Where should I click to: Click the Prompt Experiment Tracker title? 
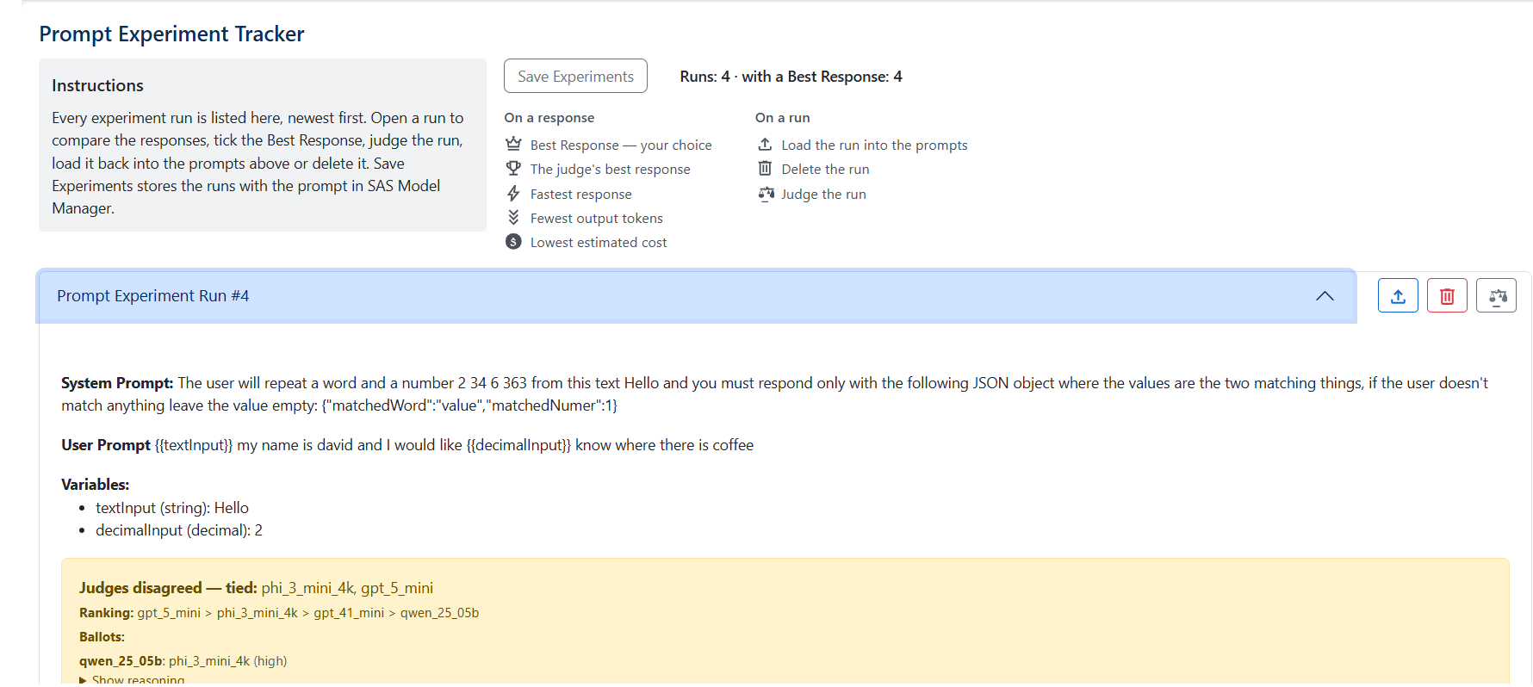pyautogui.click(x=171, y=34)
